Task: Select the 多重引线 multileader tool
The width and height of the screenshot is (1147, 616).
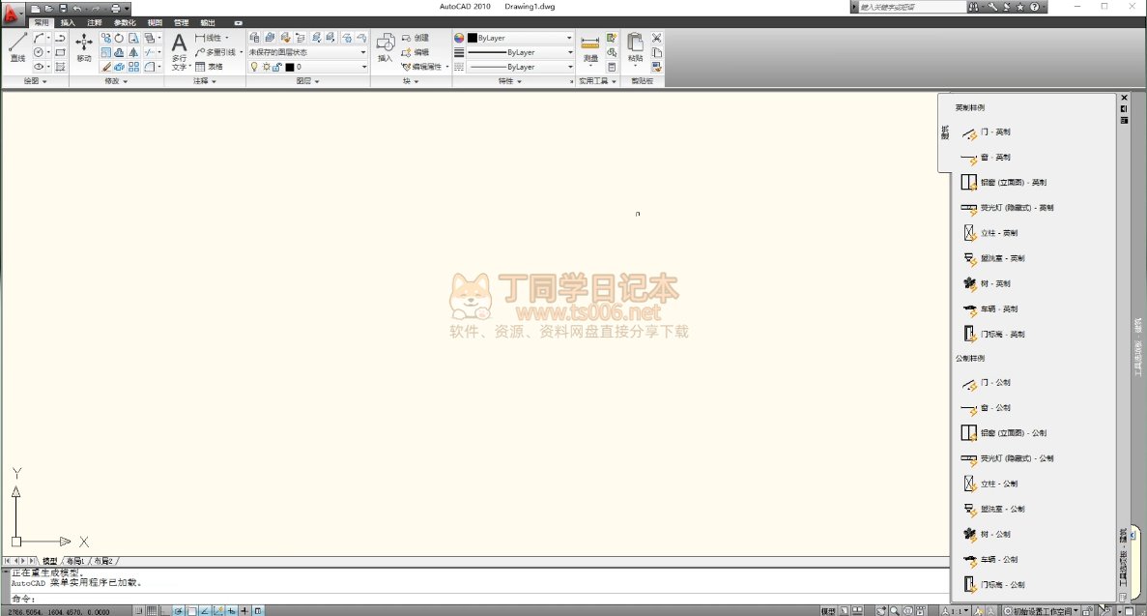Action: (217, 52)
